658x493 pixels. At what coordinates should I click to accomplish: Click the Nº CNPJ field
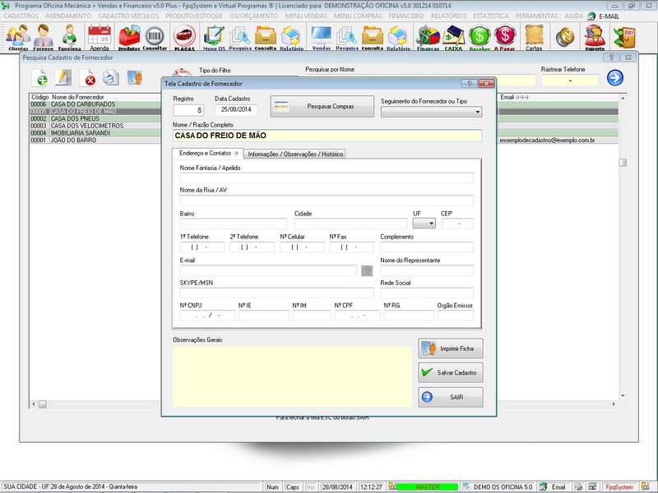coord(207,316)
